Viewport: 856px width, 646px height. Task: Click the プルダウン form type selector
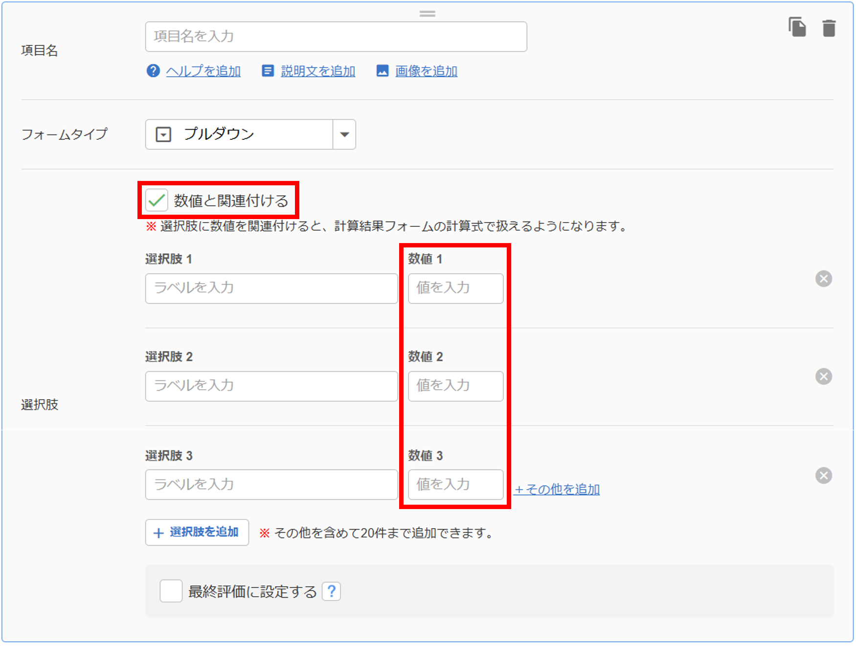click(x=239, y=134)
